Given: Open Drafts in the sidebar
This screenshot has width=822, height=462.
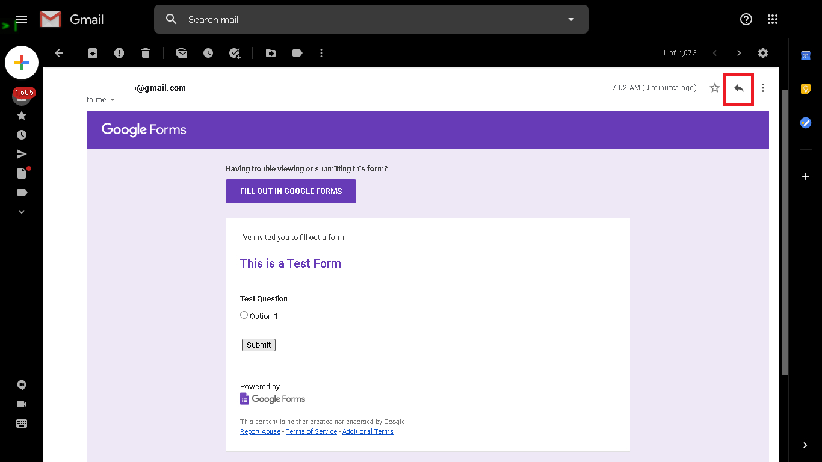Looking at the screenshot, I should pyautogui.click(x=22, y=173).
